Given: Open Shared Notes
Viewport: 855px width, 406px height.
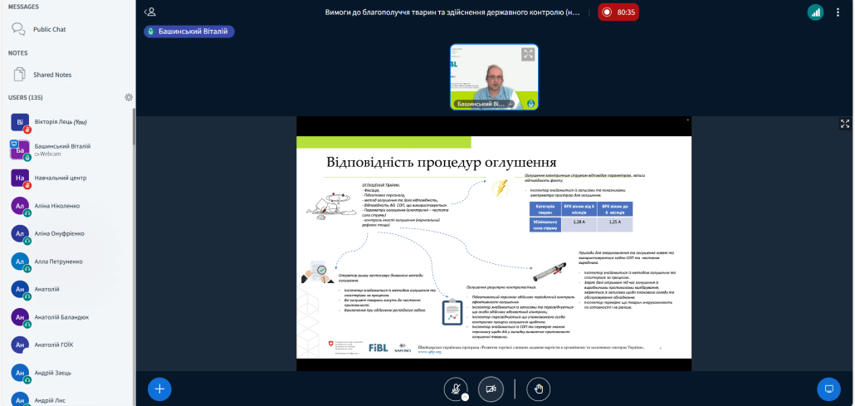Looking at the screenshot, I should tap(51, 75).
